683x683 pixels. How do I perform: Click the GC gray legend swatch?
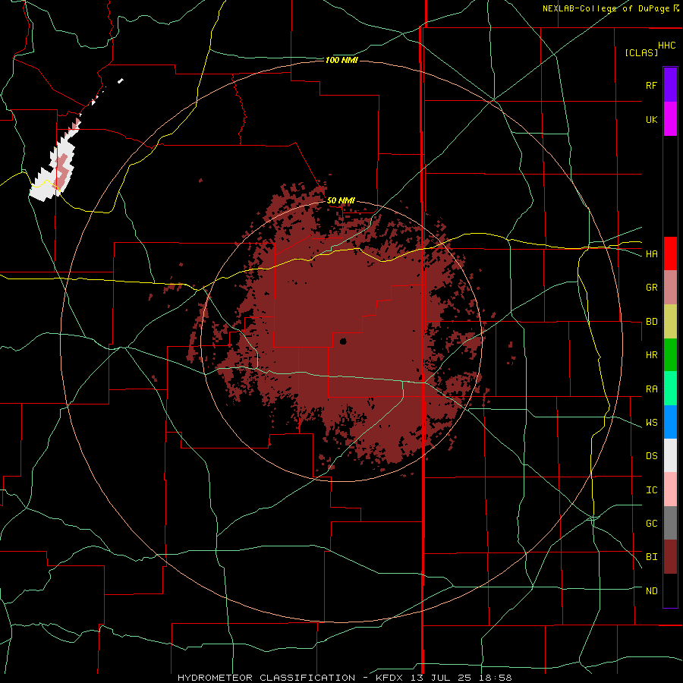click(670, 523)
